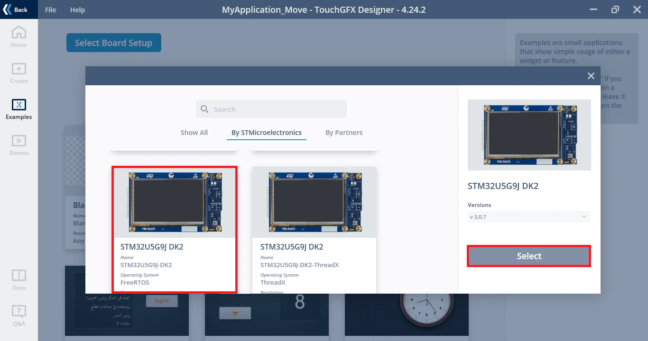The height and width of the screenshot is (341, 648).
Task: Click the STM32U5G9J DK2 heading above Versions
Action: click(503, 186)
